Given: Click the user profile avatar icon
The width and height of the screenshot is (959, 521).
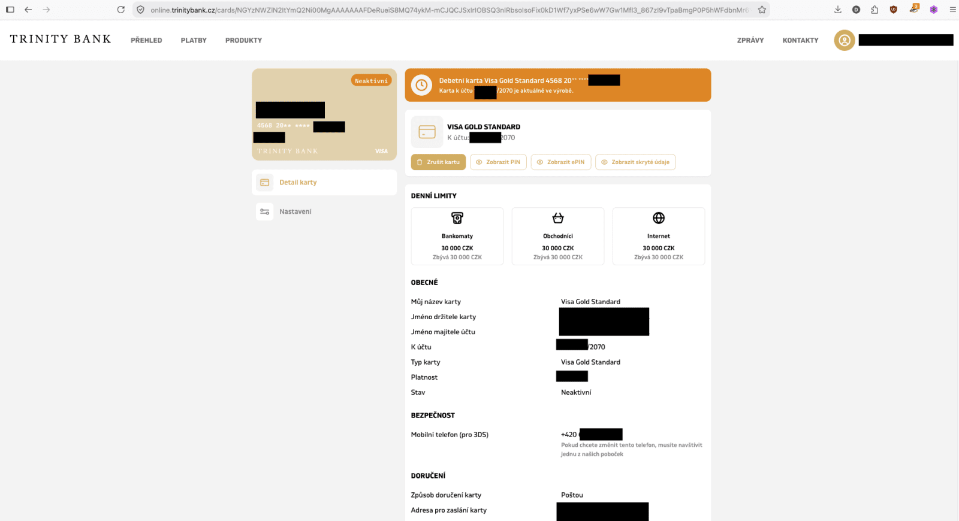Looking at the screenshot, I should (x=845, y=40).
